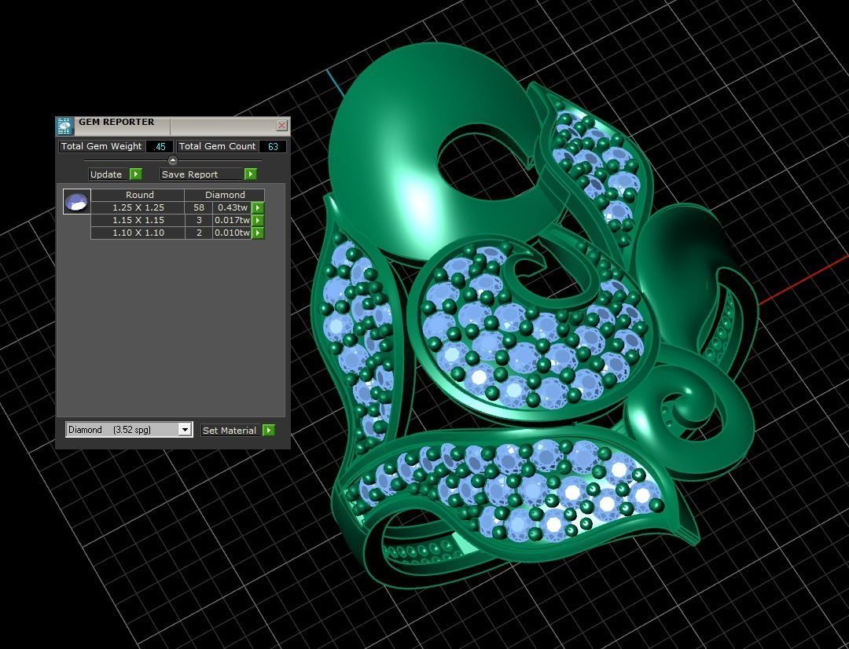The width and height of the screenshot is (849, 649).
Task: Click the '0.017tw' weight cell
Action: click(x=232, y=220)
